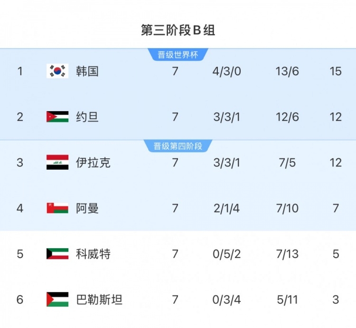The height and width of the screenshot is (328, 356).
Task: Click the Kuwait flag icon
Action: 57,254
